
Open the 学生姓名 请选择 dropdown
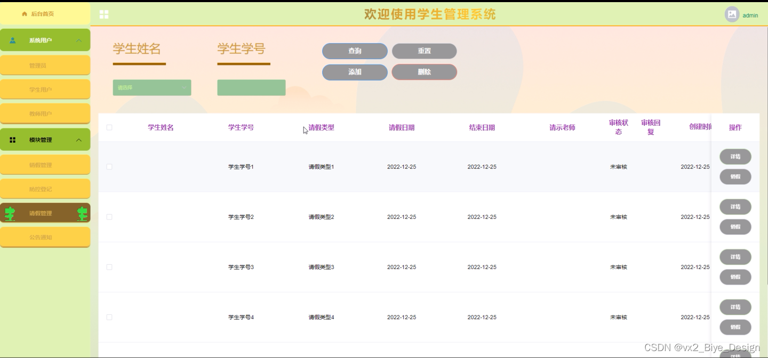[152, 88]
